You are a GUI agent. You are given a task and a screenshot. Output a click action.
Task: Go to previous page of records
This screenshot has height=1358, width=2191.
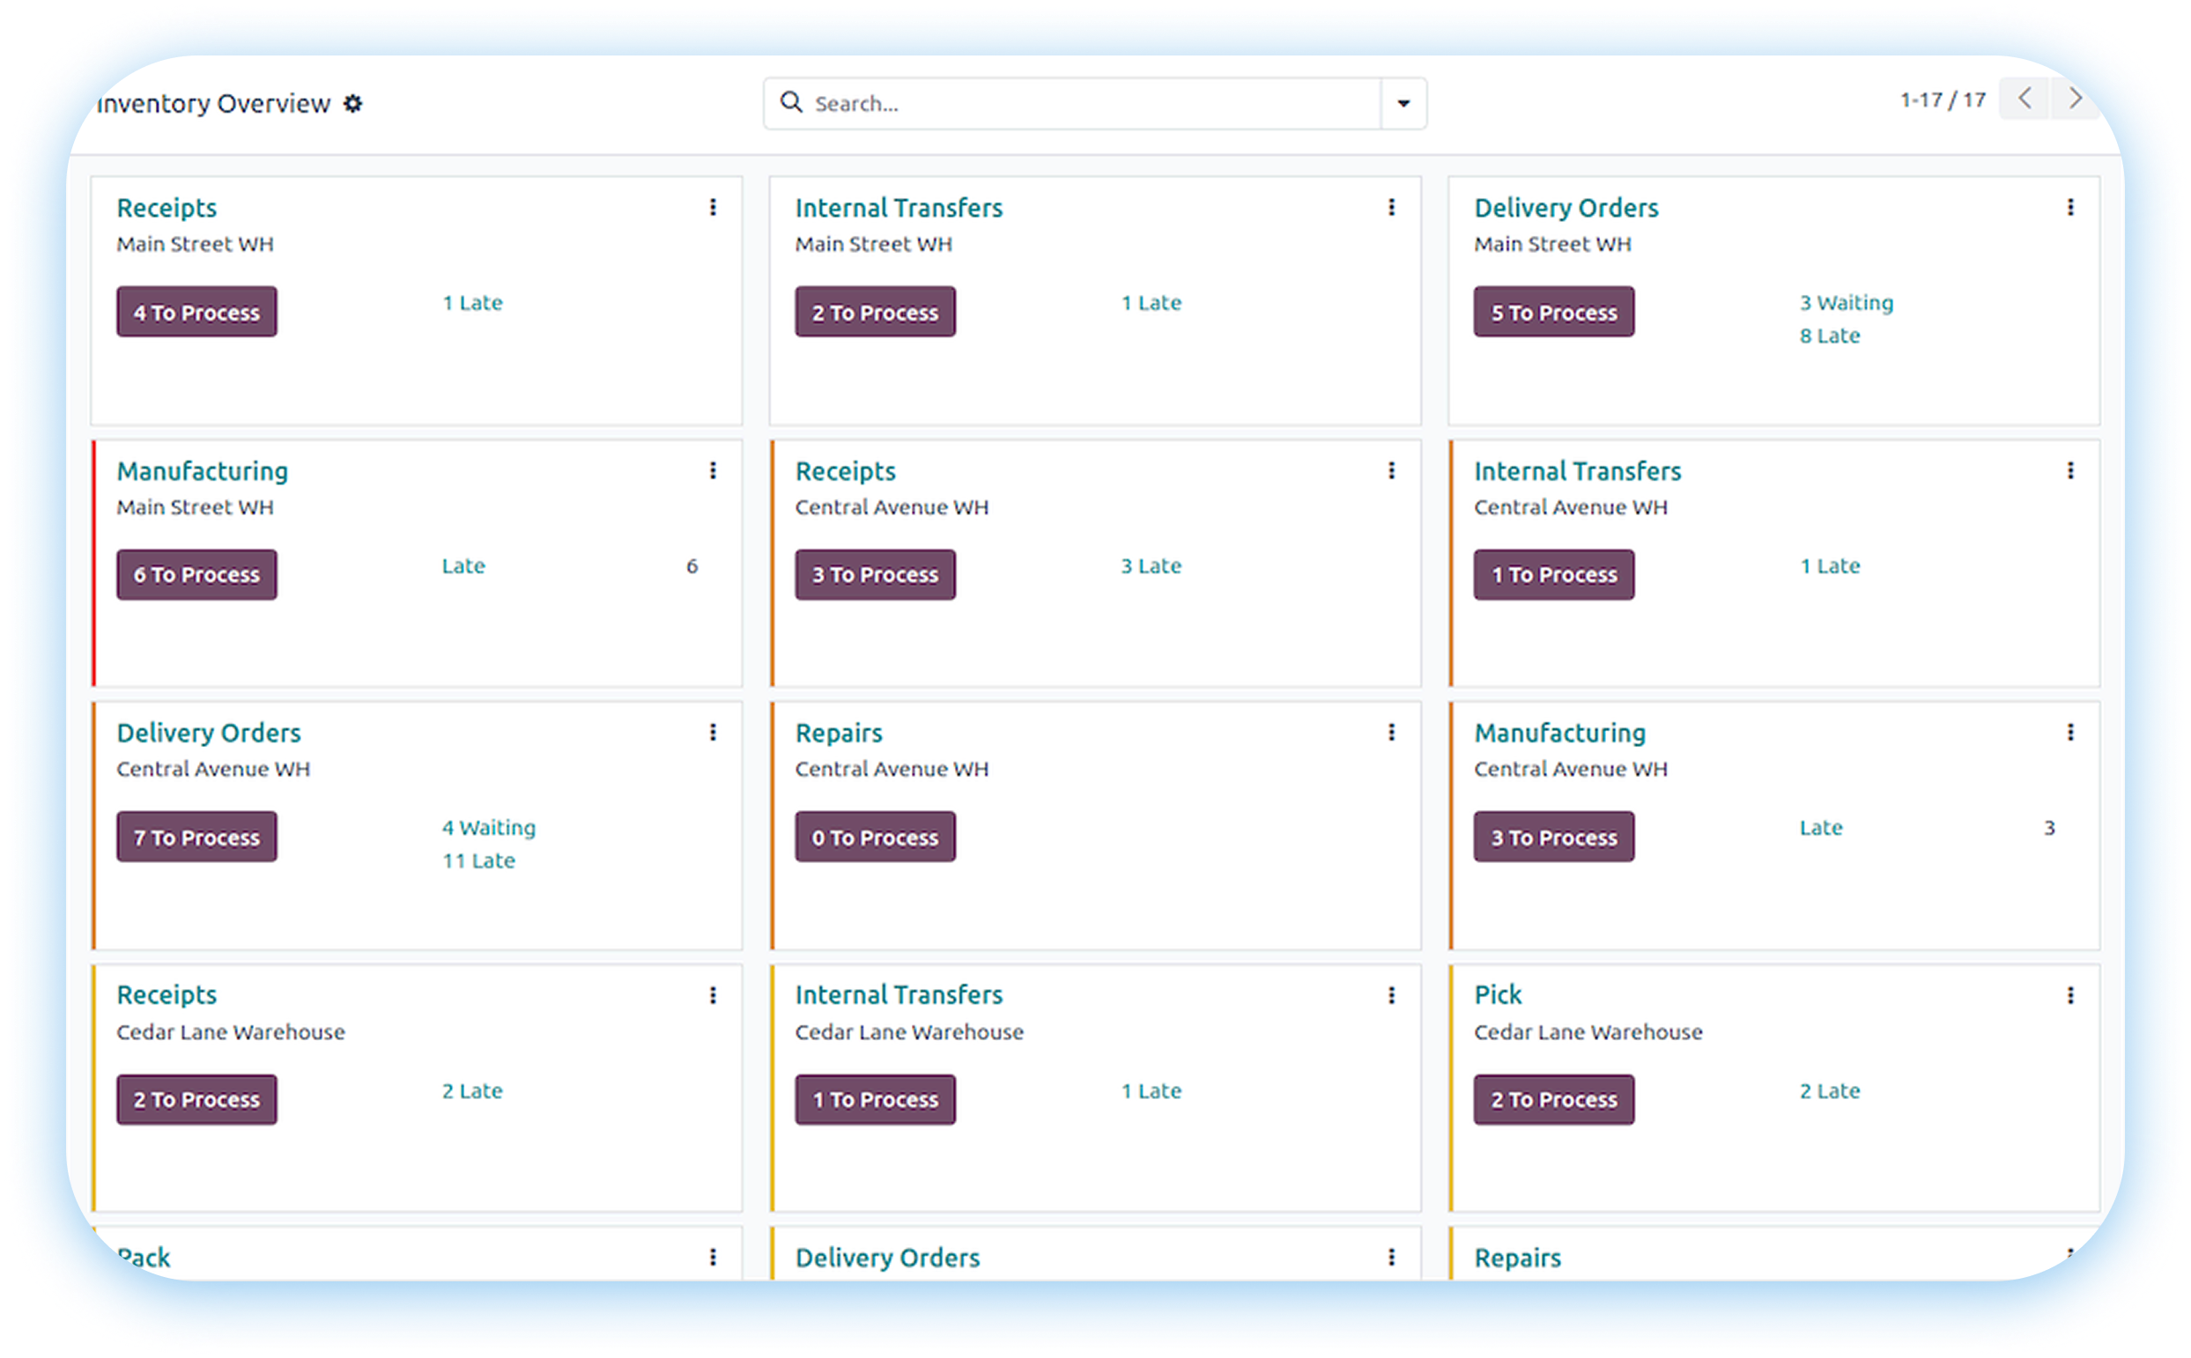point(2024,99)
